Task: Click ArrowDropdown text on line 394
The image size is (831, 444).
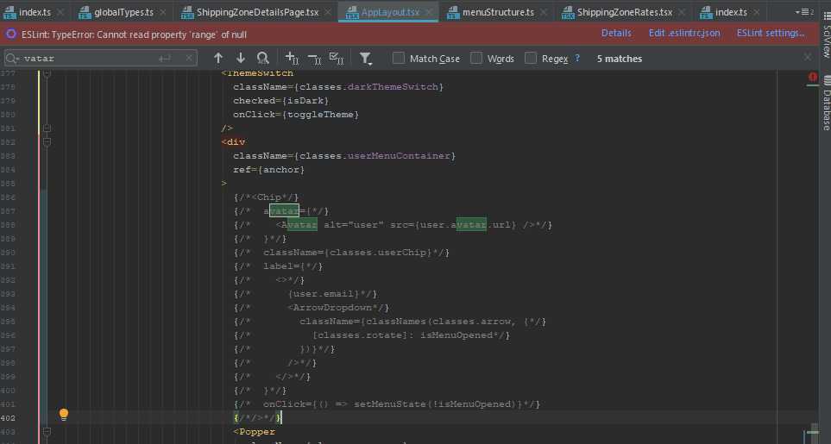Action: pos(332,308)
